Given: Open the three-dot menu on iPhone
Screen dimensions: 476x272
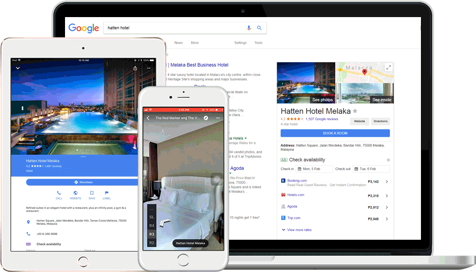Looking at the screenshot, I should 218,118.
